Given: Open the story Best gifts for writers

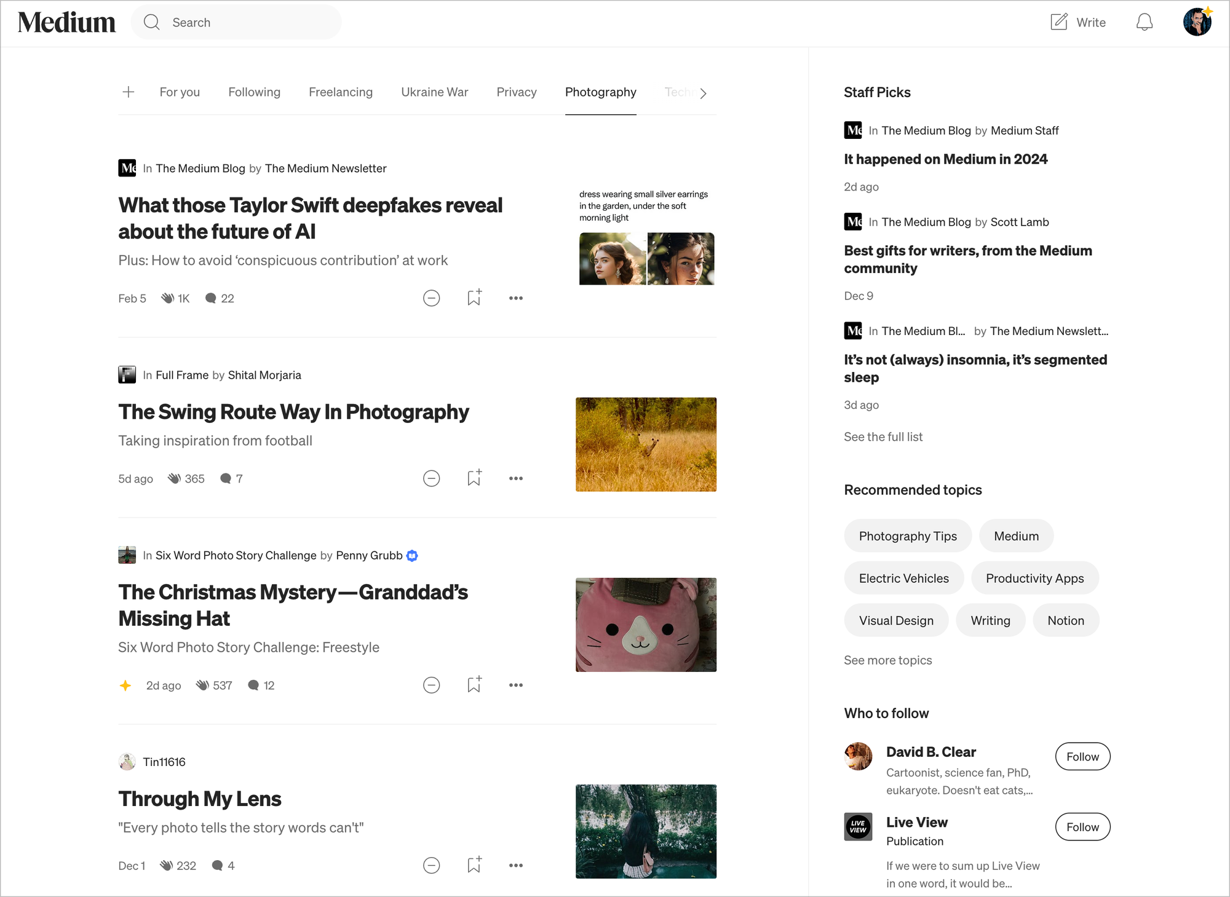Looking at the screenshot, I should point(967,259).
